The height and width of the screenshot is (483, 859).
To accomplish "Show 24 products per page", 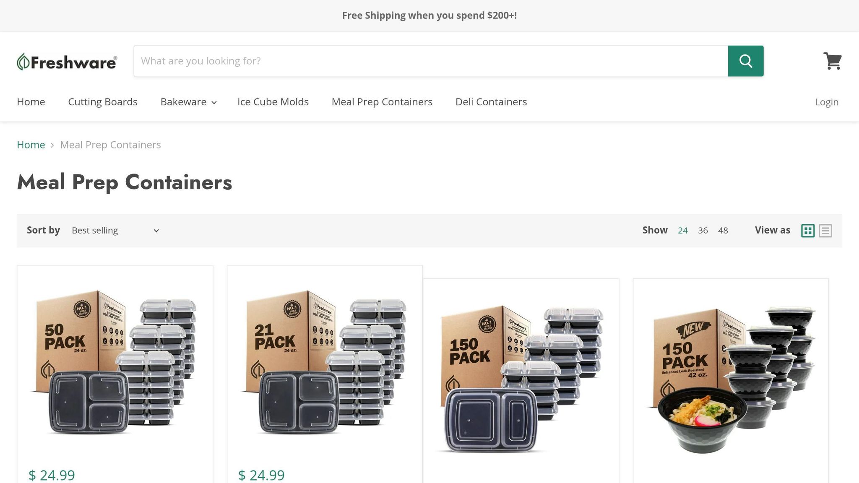I will tap(682, 231).
